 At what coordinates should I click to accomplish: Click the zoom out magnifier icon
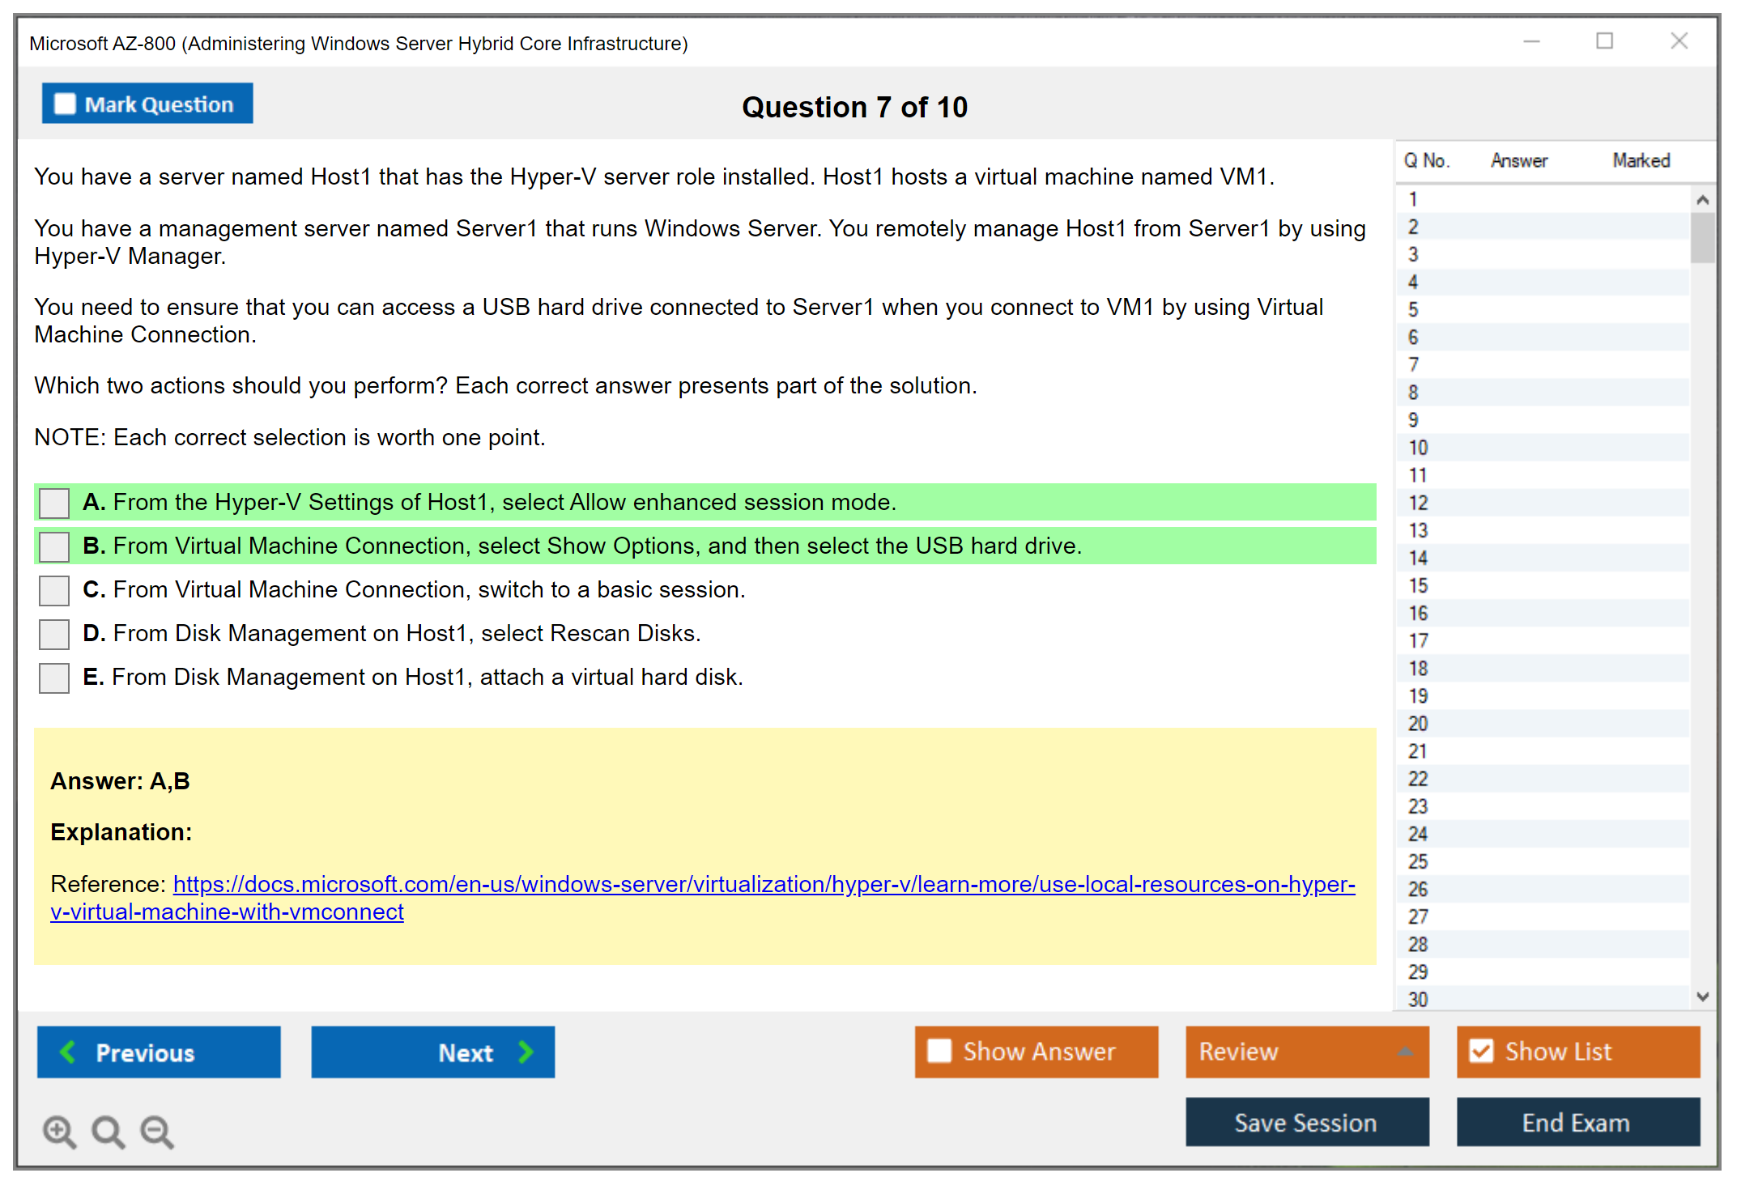[x=156, y=1132]
